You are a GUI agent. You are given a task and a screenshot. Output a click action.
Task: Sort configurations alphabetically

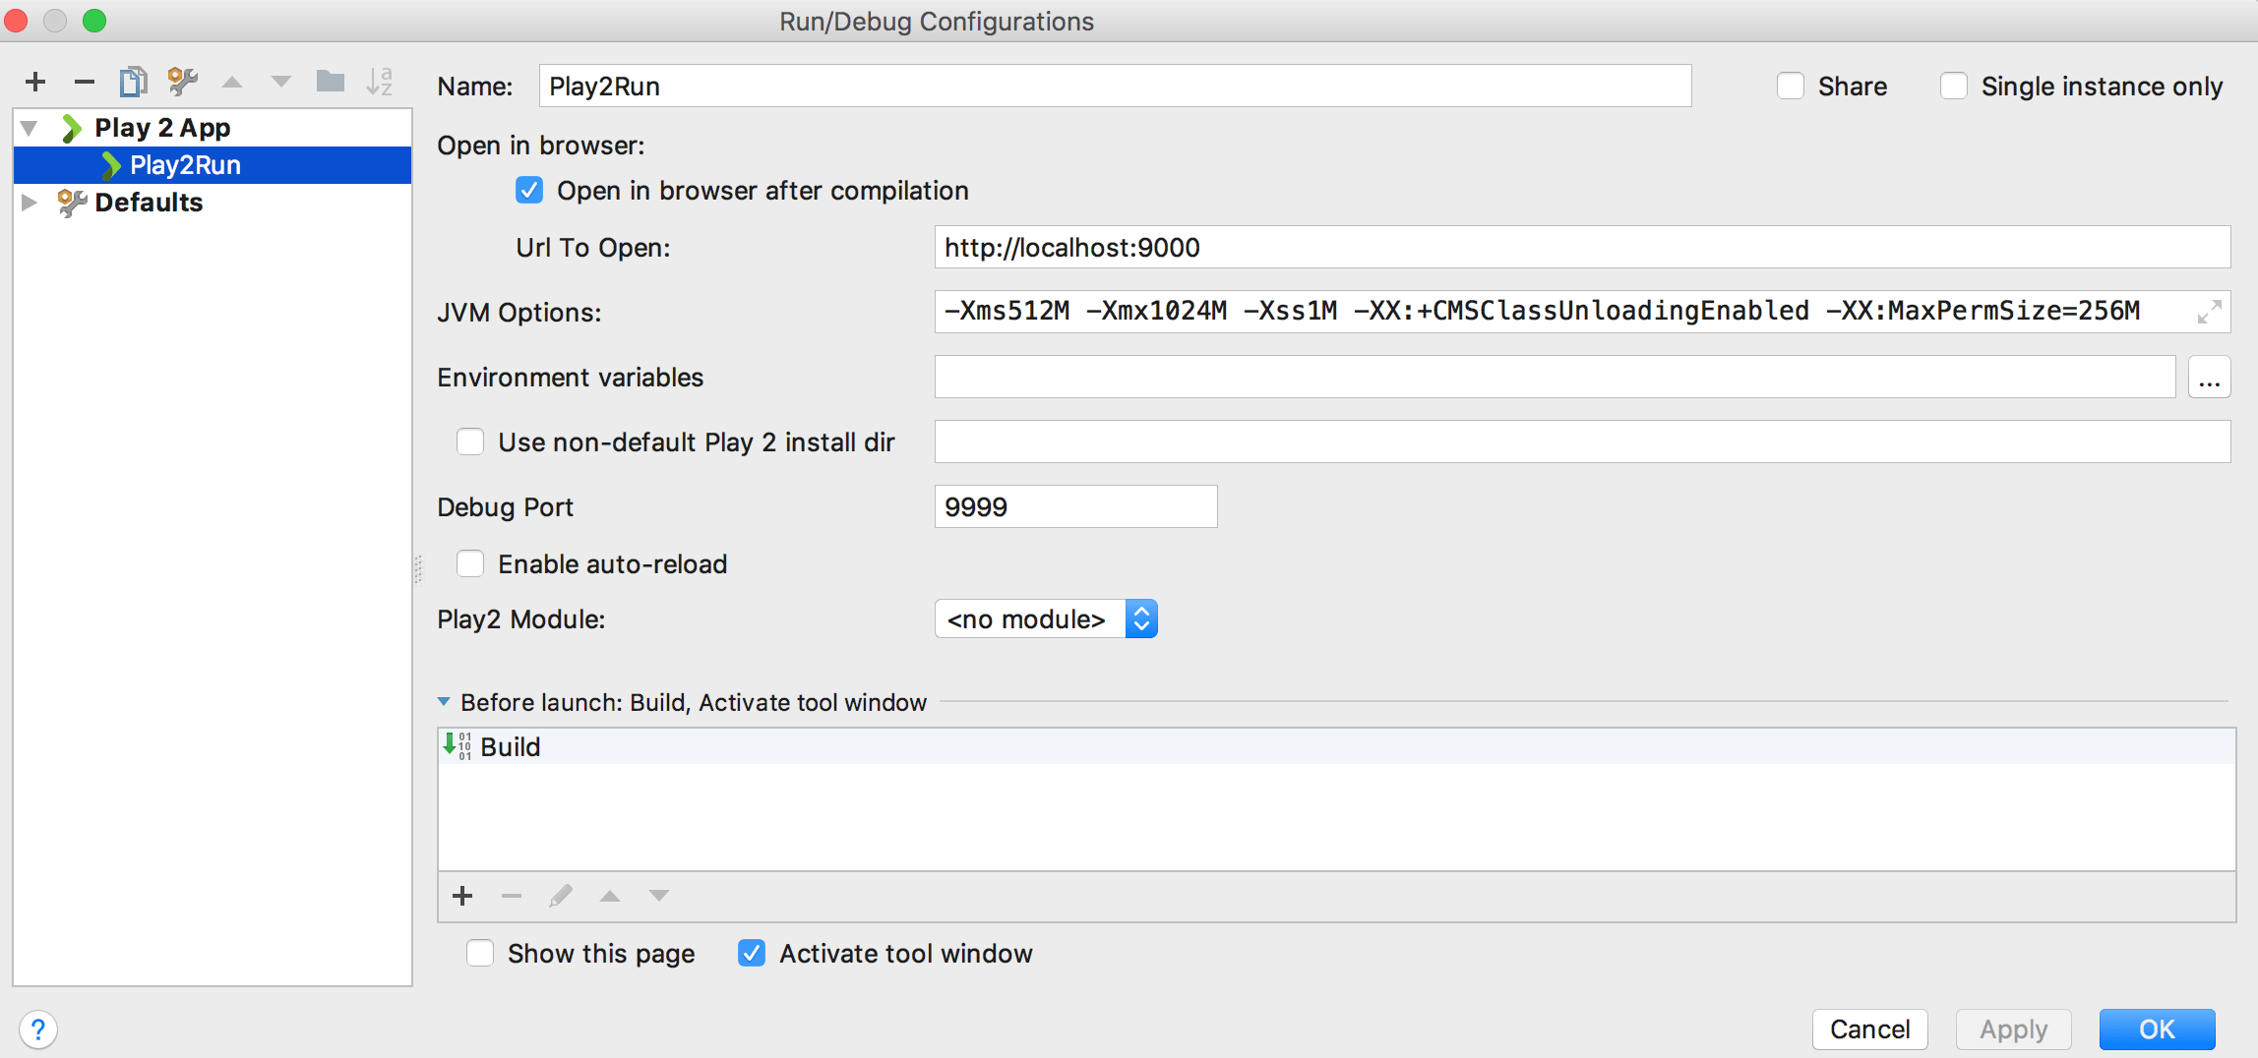380,82
